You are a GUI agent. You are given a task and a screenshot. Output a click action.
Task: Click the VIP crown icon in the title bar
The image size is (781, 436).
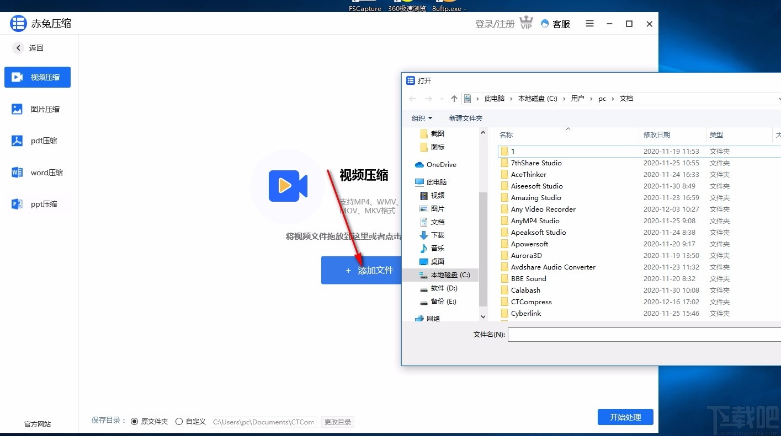pyautogui.click(x=525, y=23)
